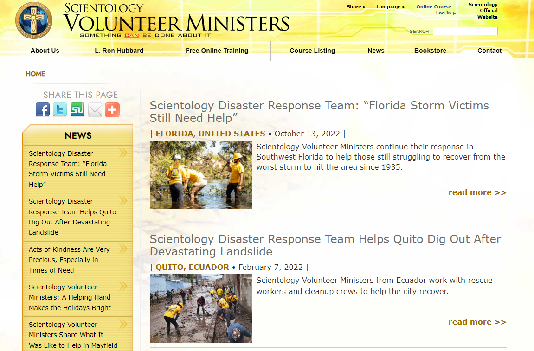Image resolution: width=534 pixels, height=351 pixels.
Task: Click arrow icon beside Quito Landslide sidebar item
Action: [x=123, y=201]
